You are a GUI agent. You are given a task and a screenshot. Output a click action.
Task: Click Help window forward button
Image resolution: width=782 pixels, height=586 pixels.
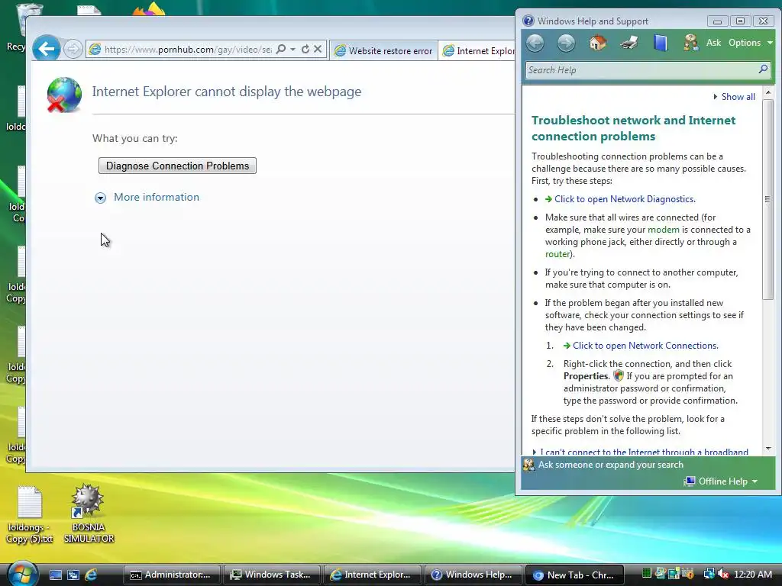pyautogui.click(x=566, y=43)
